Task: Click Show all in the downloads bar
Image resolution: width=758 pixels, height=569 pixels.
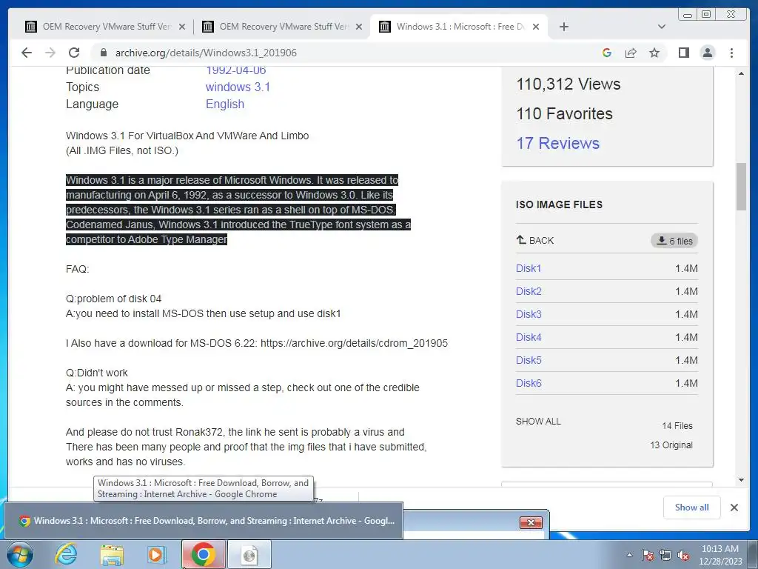Action: [692, 508]
